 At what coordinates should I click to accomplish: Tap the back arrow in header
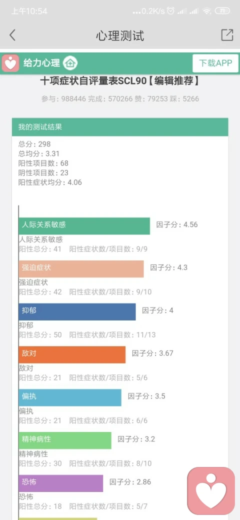click(x=12, y=35)
